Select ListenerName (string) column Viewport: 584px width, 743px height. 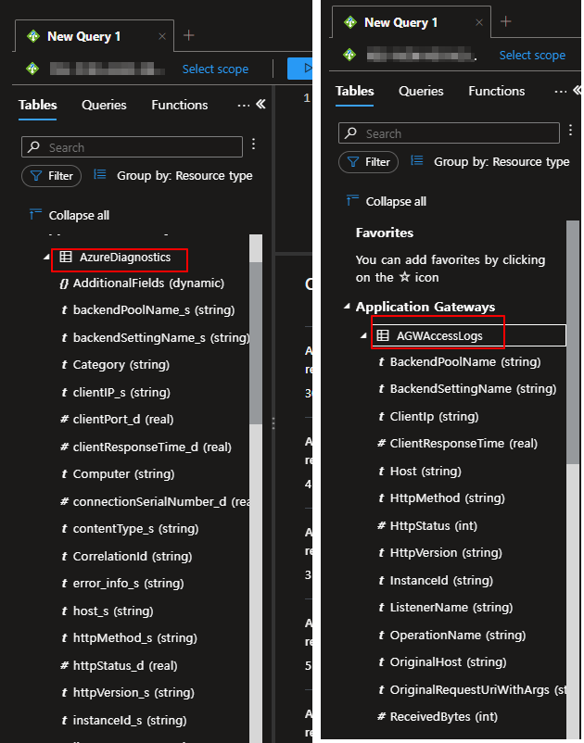pyautogui.click(x=445, y=608)
